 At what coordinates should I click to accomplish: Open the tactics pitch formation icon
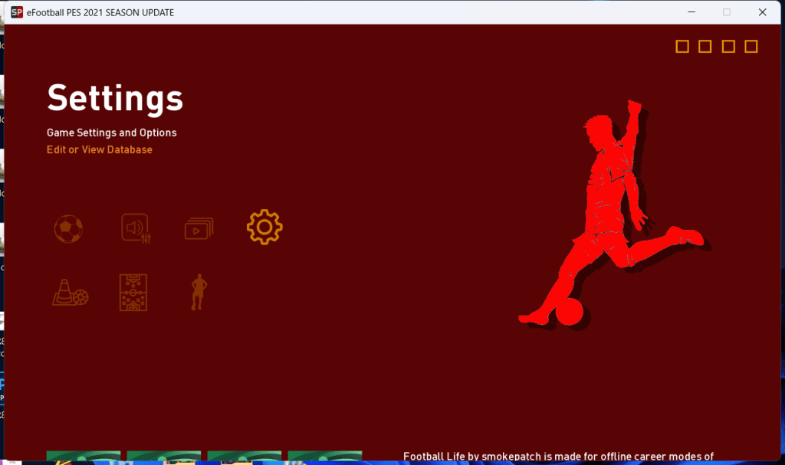point(133,293)
